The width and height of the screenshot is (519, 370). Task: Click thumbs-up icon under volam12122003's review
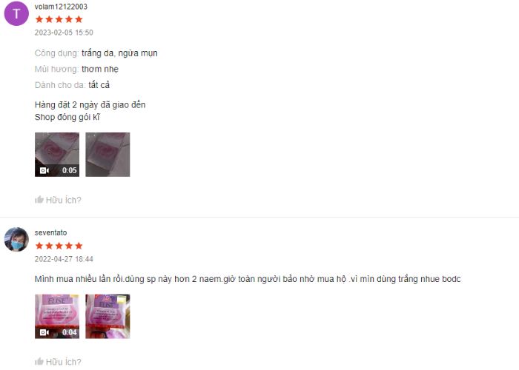[39, 200]
